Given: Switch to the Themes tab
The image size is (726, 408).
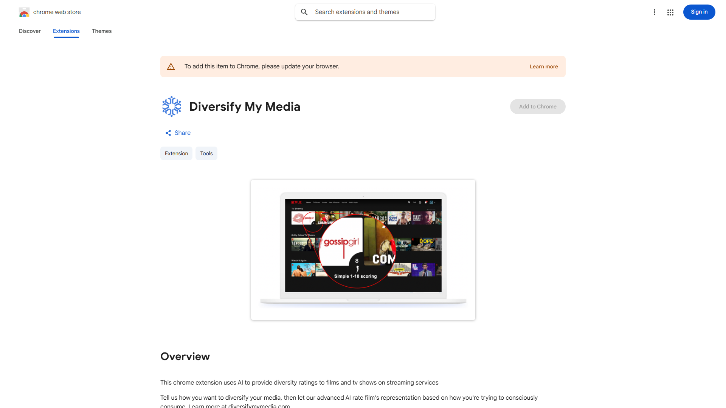Looking at the screenshot, I should [101, 31].
